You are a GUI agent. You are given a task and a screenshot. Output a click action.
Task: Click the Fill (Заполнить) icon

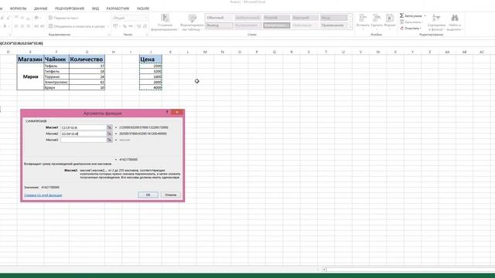coord(402,22)
